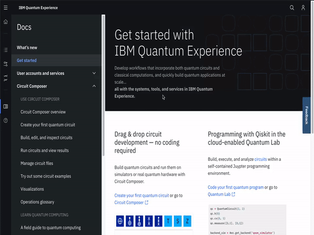Click the main page vertical scrollbar

[x=312, y=68]
